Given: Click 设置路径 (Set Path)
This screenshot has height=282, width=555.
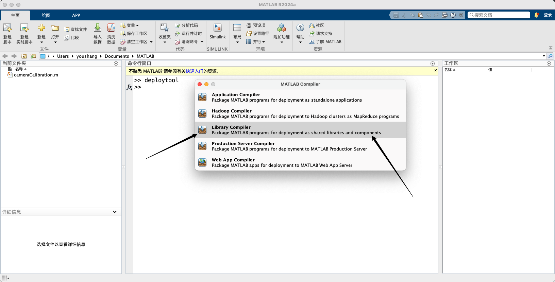Looking at the screenshot, I should [x=258, y=34].
